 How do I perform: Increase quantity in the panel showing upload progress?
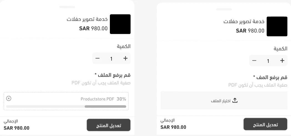(125, 58)
